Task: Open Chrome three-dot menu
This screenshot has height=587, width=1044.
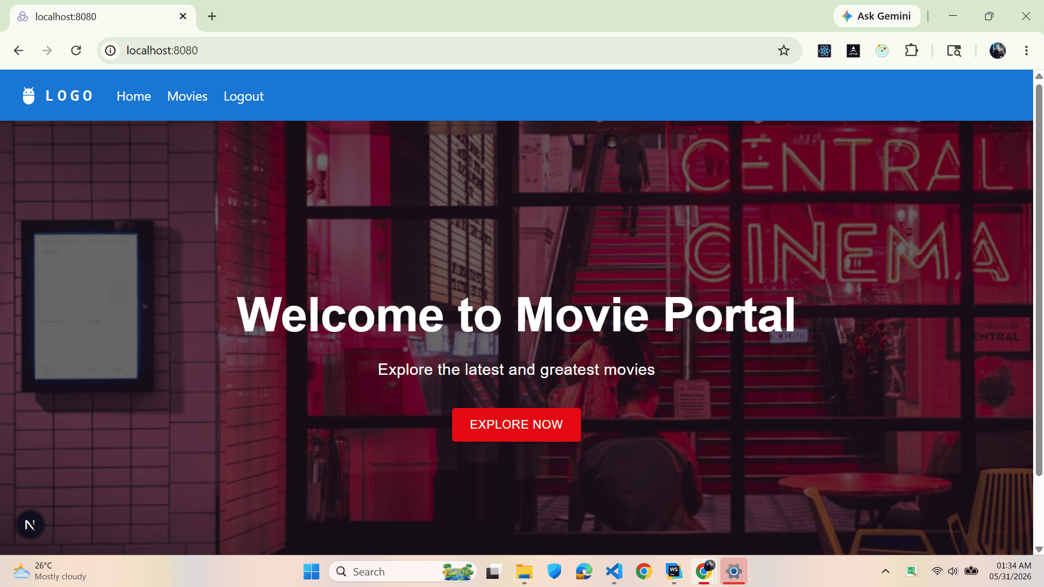Action: (x=1026, y=51)
